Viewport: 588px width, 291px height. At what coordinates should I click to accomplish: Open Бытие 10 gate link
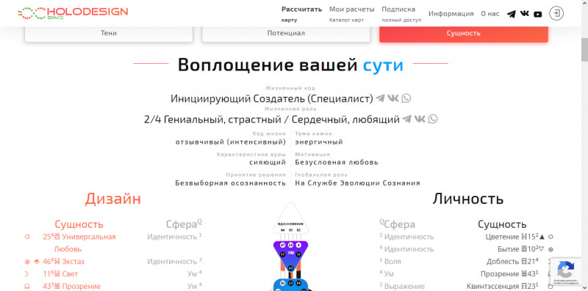click(518, 249)
